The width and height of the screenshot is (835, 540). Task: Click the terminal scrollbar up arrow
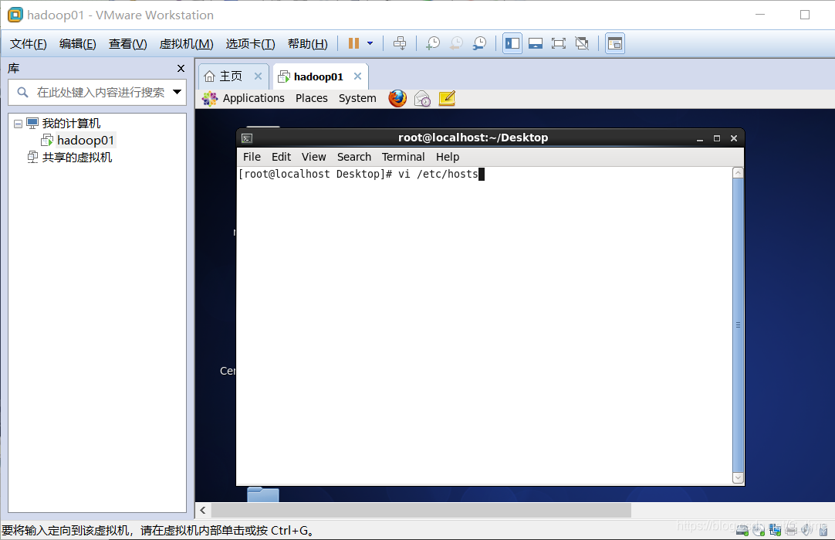[x=738, y=173]
